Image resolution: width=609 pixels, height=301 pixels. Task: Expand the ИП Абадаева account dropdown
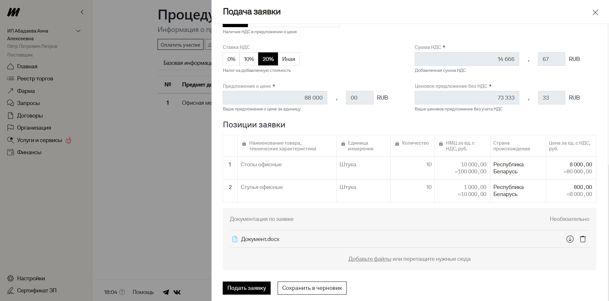point(78,31)
